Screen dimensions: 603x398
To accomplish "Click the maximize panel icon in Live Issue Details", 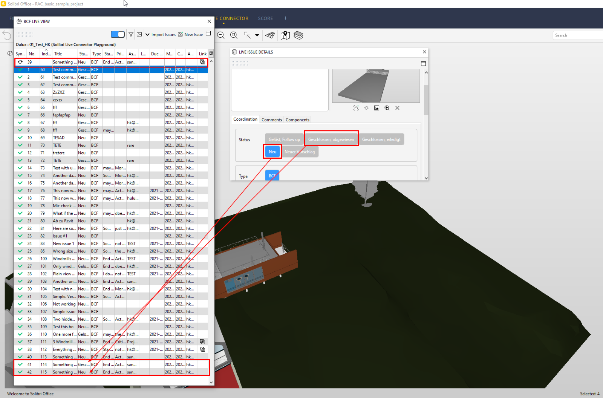I will tap(423, 64).
